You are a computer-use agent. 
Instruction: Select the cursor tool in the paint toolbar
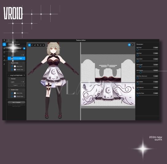pos(29,45)
